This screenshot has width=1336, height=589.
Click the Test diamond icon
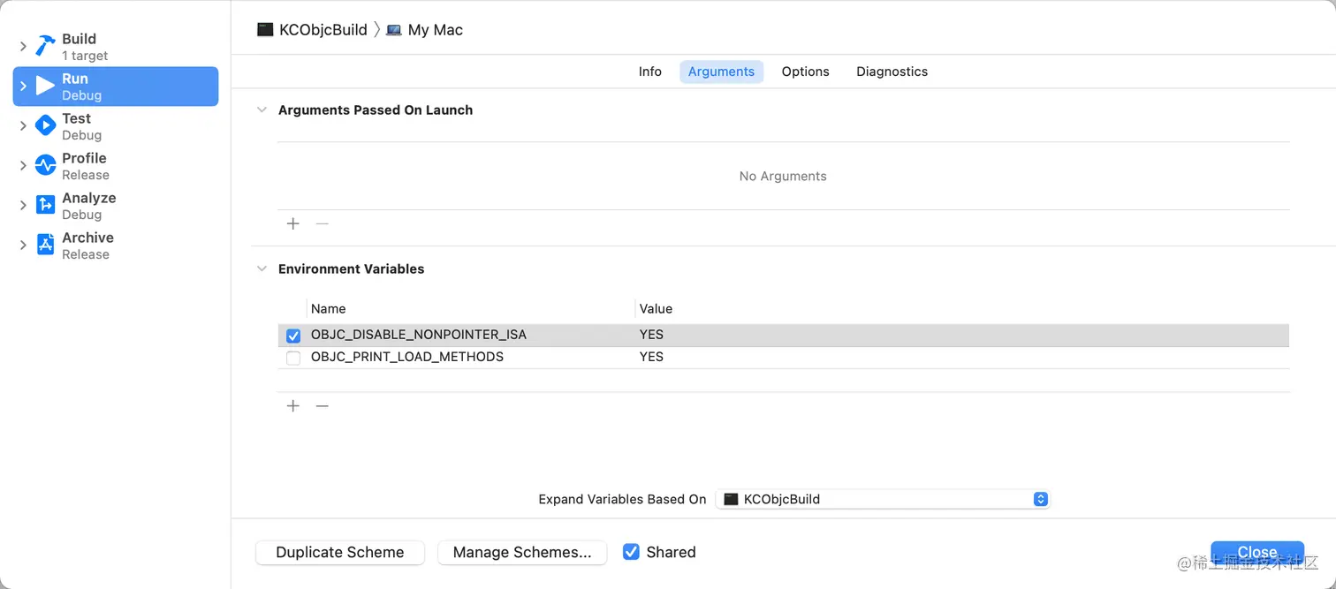45,125
